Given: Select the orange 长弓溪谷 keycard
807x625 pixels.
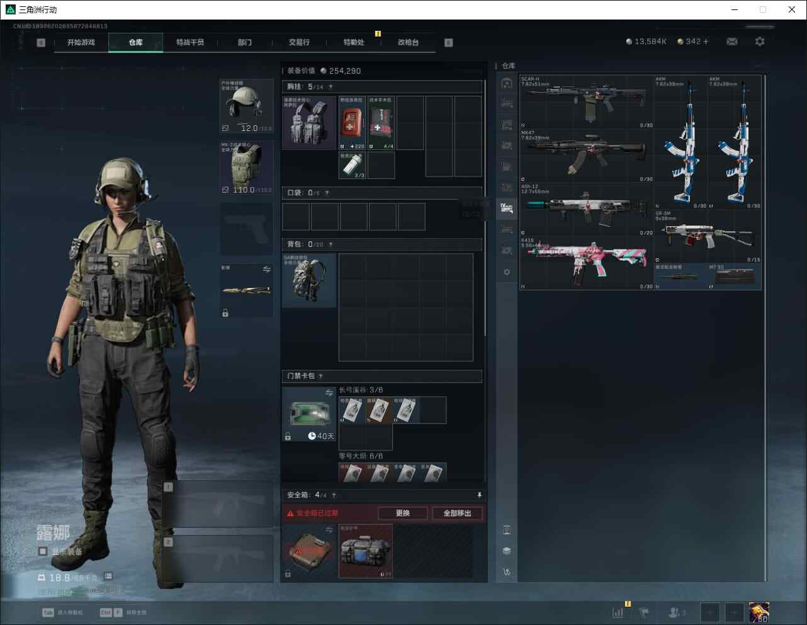Looking at the screenshot, I should click(x=379, y=410).
